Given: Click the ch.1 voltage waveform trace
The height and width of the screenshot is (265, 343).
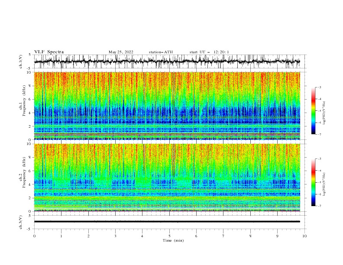Looking at the screenshot, I should pyautogui.click(x=167, y=61).
